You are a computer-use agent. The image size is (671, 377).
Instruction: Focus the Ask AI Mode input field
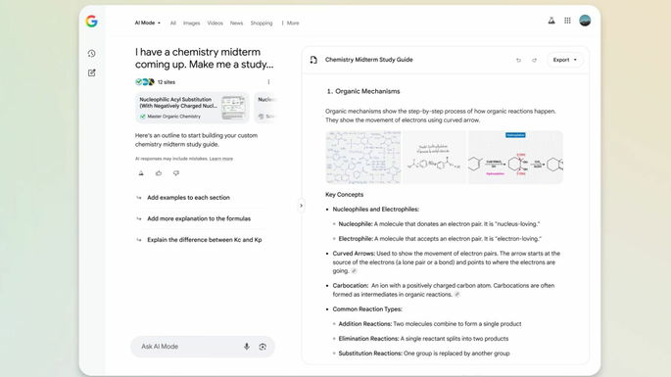tap(203, 347)
